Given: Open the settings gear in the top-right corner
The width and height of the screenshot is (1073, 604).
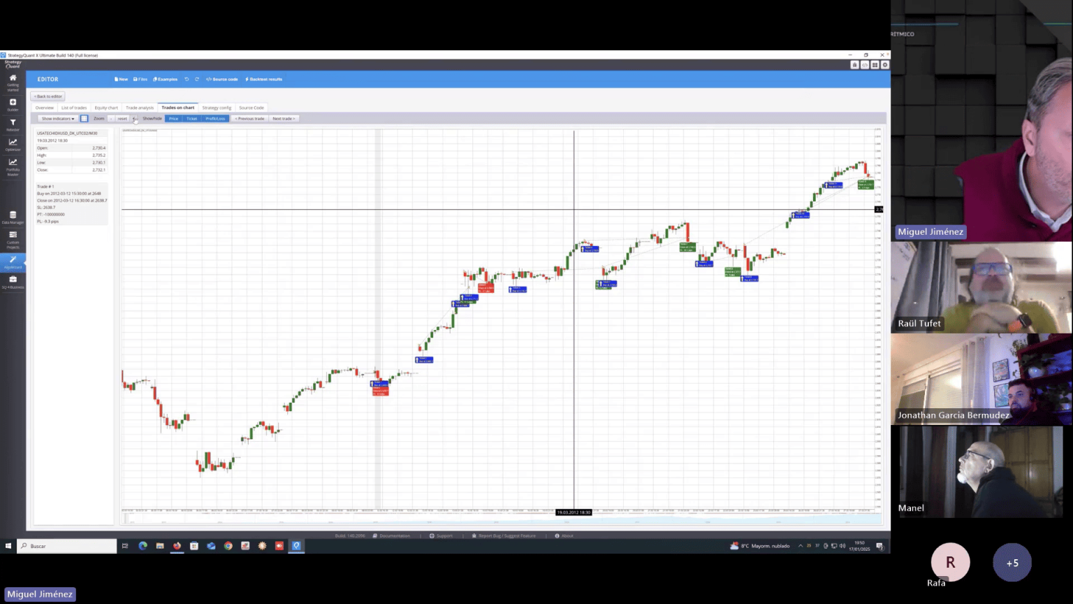Looking at the screenshot, I should click(884, 64).
